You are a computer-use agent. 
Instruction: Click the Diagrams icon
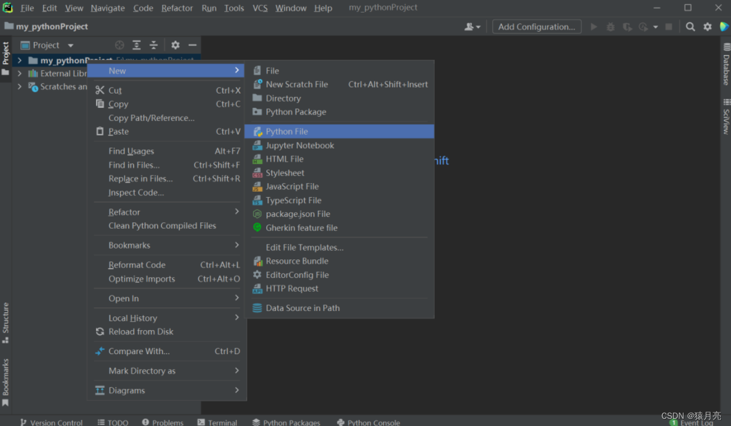[x=100, y=390]
